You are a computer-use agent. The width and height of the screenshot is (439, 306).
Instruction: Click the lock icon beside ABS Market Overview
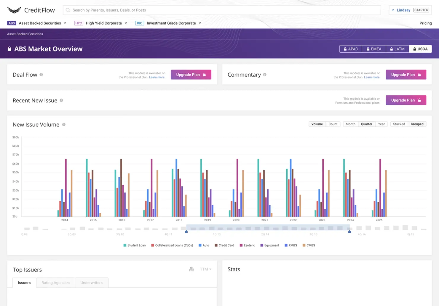pos(9,49)
